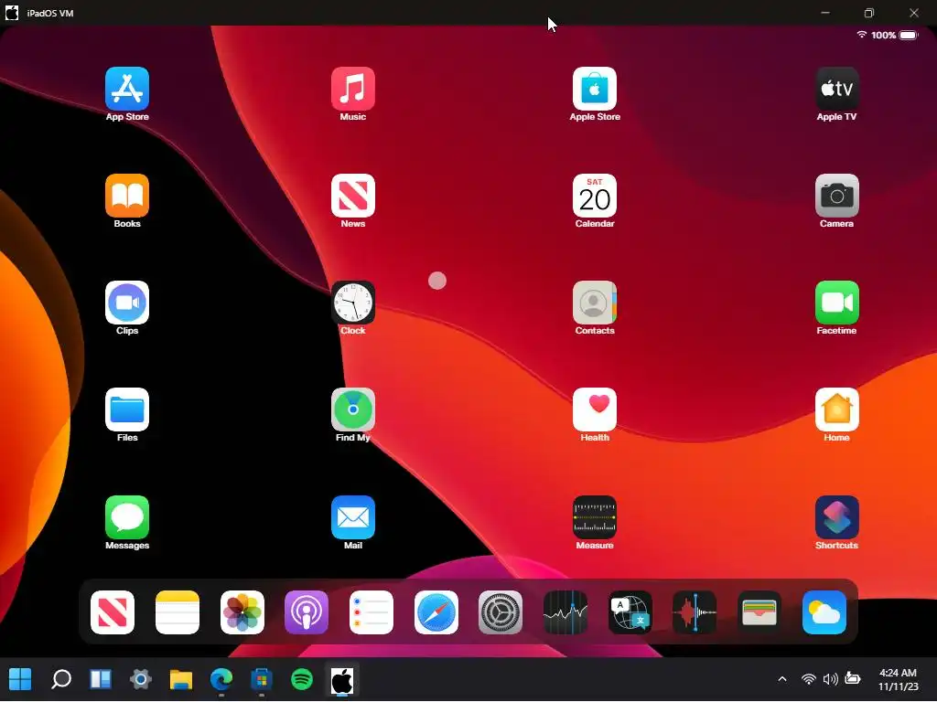The width and height of the screenshot is (937, 702).
Task: Launch Safari from the dock
Action: pos(436,612)
